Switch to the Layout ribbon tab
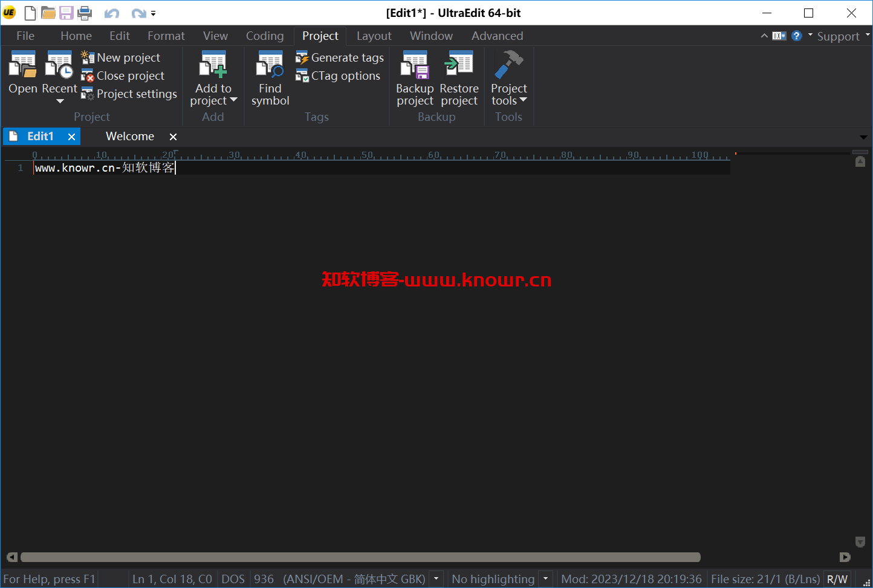Viewport: 873px width, 588px height. 374,36
